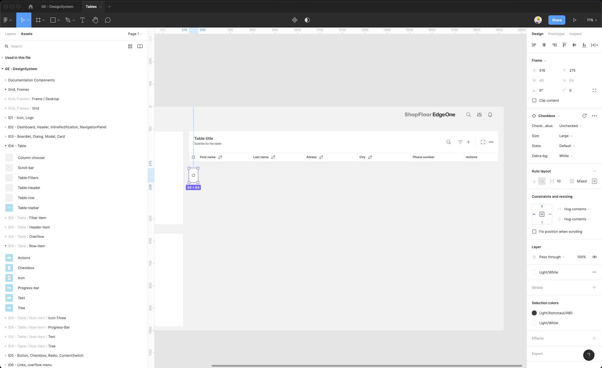Enable Fix position when scrolling
This screenshot has height=368, width=602.
point(534,232)
